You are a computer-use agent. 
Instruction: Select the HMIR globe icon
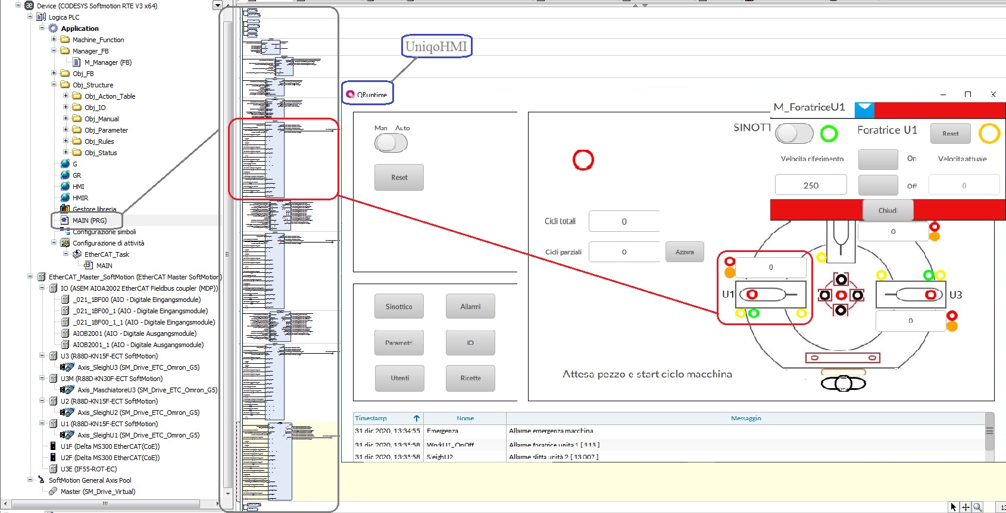(65, 197)
